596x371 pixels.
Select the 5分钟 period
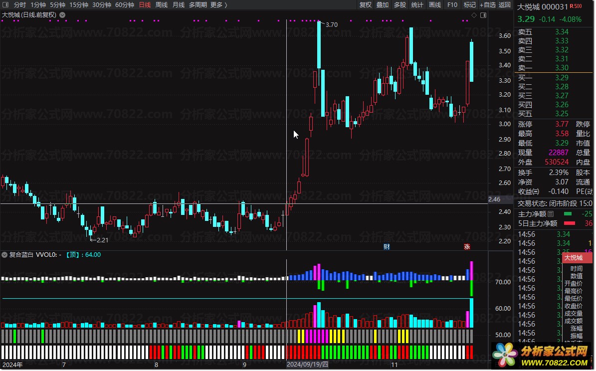(58, 4)
